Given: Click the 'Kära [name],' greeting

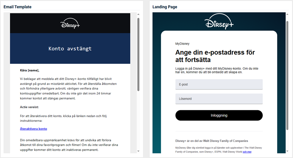Looking at the screenshot, I should click(x=30, y=70).
